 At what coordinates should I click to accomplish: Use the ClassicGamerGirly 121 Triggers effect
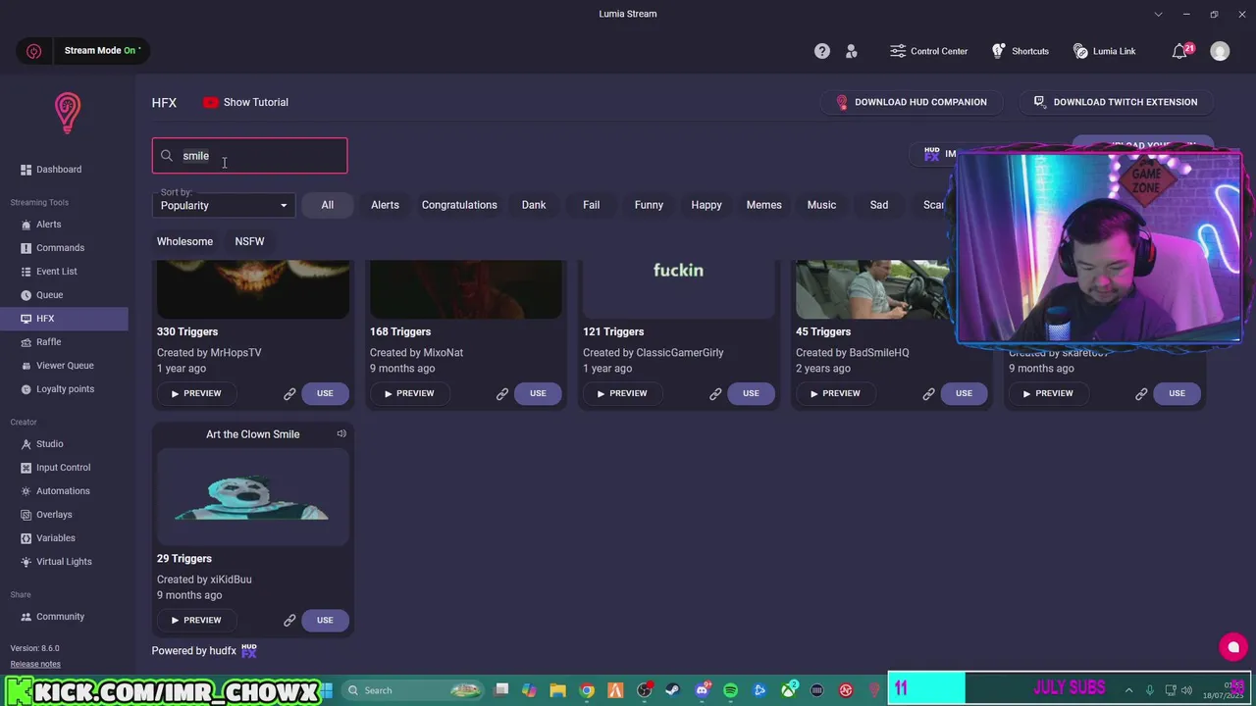(751, 393)
